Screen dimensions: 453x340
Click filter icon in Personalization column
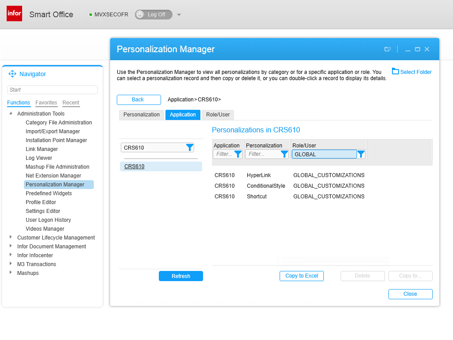[284, 154]
